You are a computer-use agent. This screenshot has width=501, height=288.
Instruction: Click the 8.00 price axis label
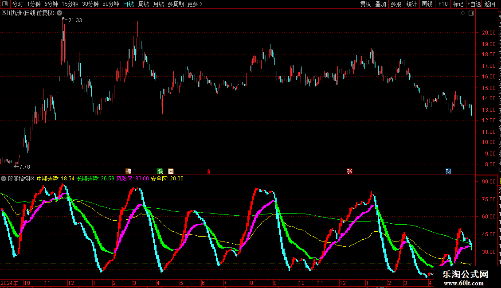pyautogui.click(x=490, y=164)
